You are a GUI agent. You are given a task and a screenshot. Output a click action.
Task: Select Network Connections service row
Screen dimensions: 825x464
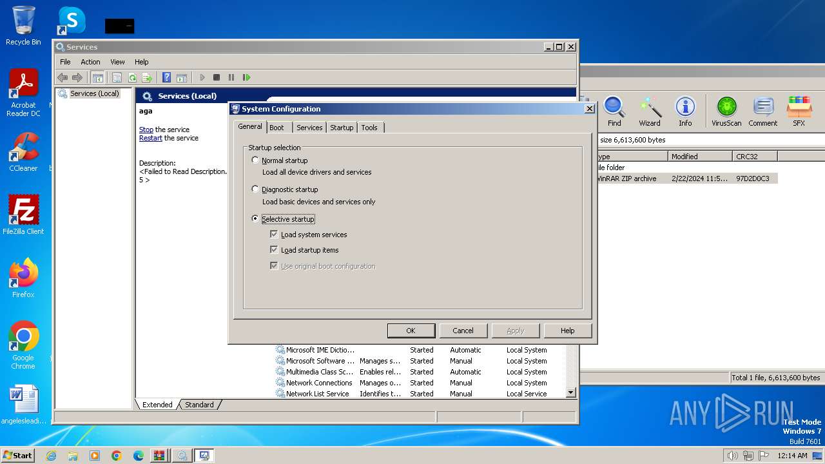420,383
